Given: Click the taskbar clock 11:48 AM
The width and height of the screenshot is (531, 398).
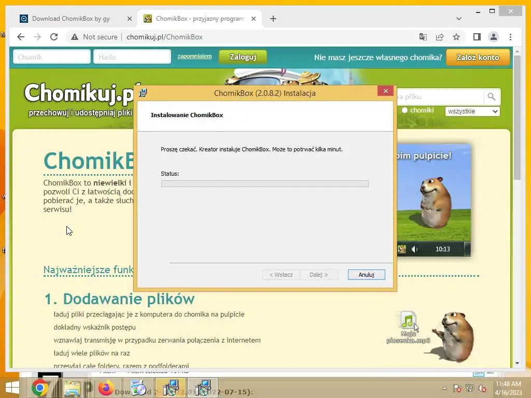Looking at the screenshot, I should [x=508, y=388].
